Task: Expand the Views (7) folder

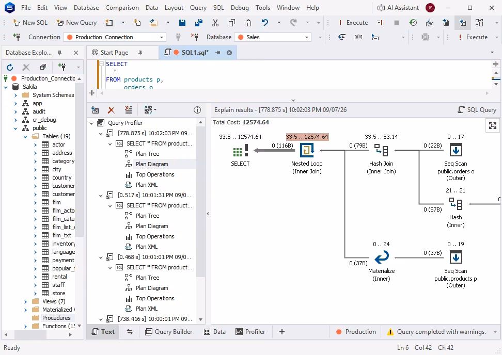Action: (25, 301)
